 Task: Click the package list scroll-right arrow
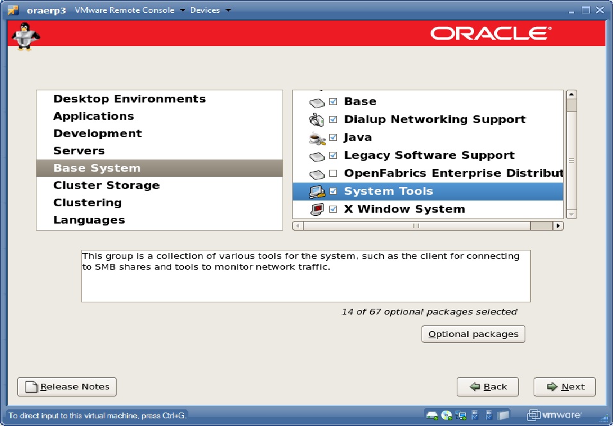tap(558, 225)
